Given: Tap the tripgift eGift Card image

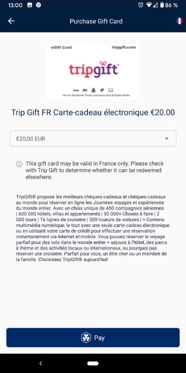Looking at the screenshot, I should (x=93, y=71).
